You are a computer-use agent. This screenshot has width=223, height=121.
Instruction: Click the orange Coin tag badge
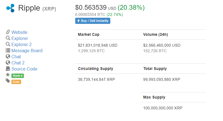tap(16, 82)
